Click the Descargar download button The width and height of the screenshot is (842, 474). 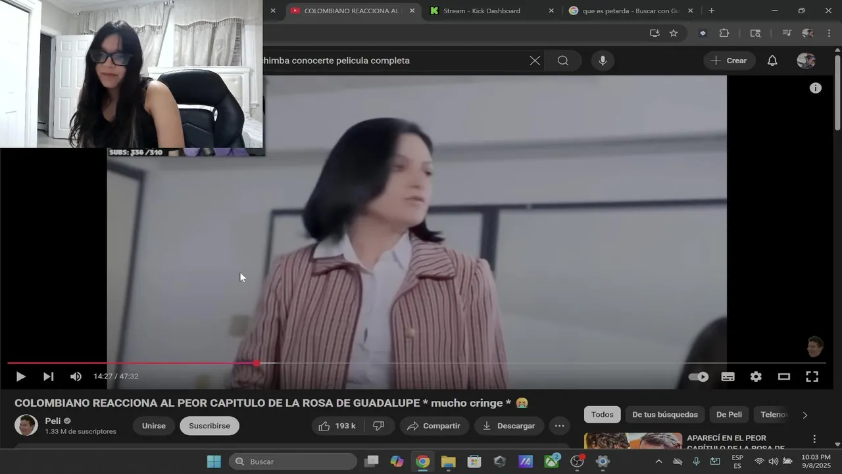(509, 426)
